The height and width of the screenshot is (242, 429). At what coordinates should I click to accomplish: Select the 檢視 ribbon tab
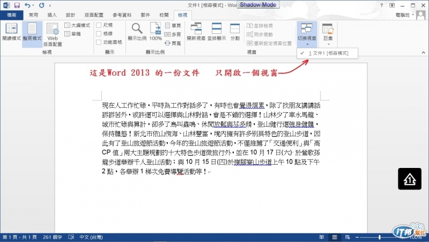pyautogui.click(x=182, y=15)
